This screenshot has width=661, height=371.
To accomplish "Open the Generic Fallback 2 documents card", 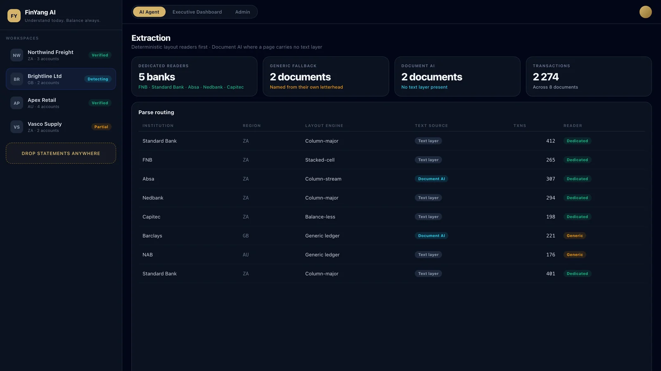I will coord(326,77).
